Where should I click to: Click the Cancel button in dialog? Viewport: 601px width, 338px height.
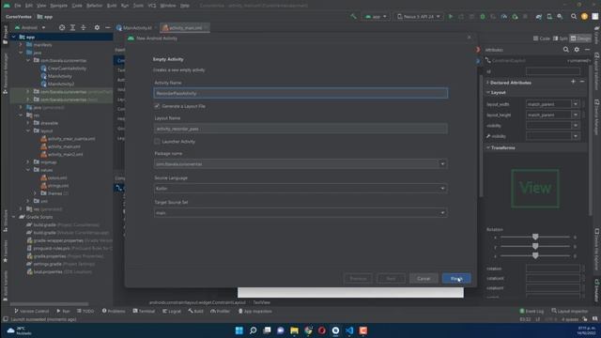424,279
